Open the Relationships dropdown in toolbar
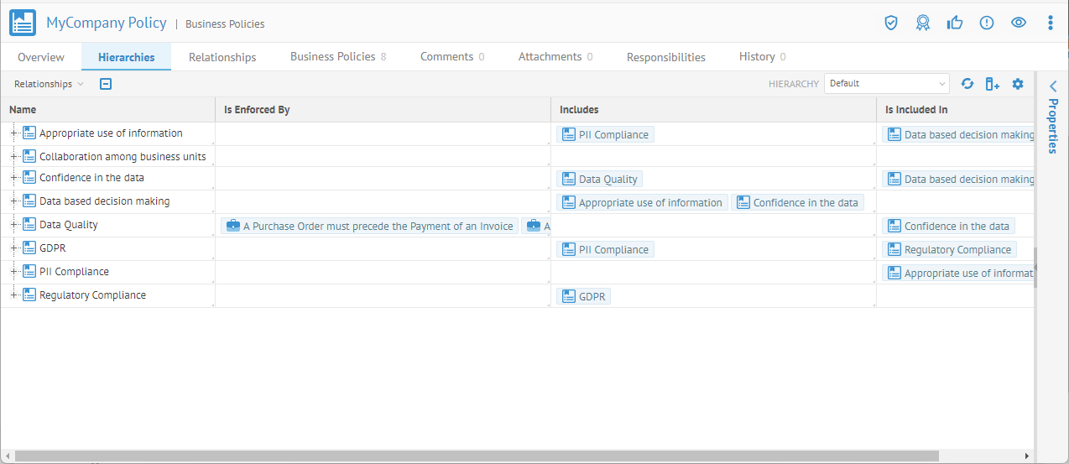The image size is (1069, 464). tap(49, 84)
